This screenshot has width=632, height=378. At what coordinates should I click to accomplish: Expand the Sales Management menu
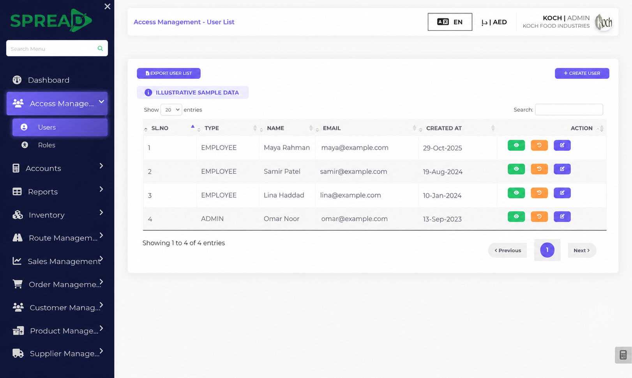pyautogui.click(x=57, y=261)
